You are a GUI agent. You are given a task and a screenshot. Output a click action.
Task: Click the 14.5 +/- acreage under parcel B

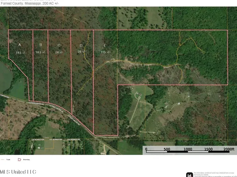click(x=40, y=52)
